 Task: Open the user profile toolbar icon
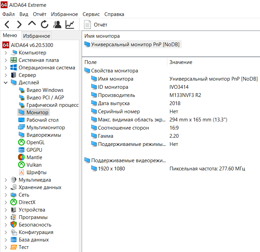coord(57,24)
